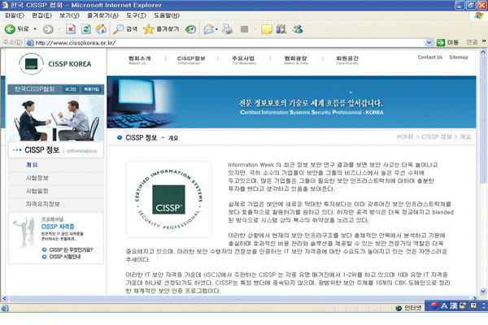Click the red IME language bar icon
Screen dimensions: 488x325
[x=434, y=305]
